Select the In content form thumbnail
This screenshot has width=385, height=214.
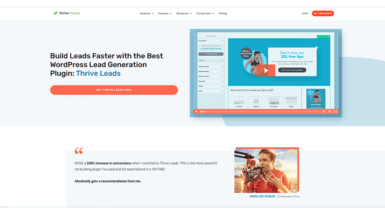click(239, 102)
